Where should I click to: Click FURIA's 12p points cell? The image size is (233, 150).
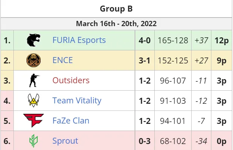point(221,40)
